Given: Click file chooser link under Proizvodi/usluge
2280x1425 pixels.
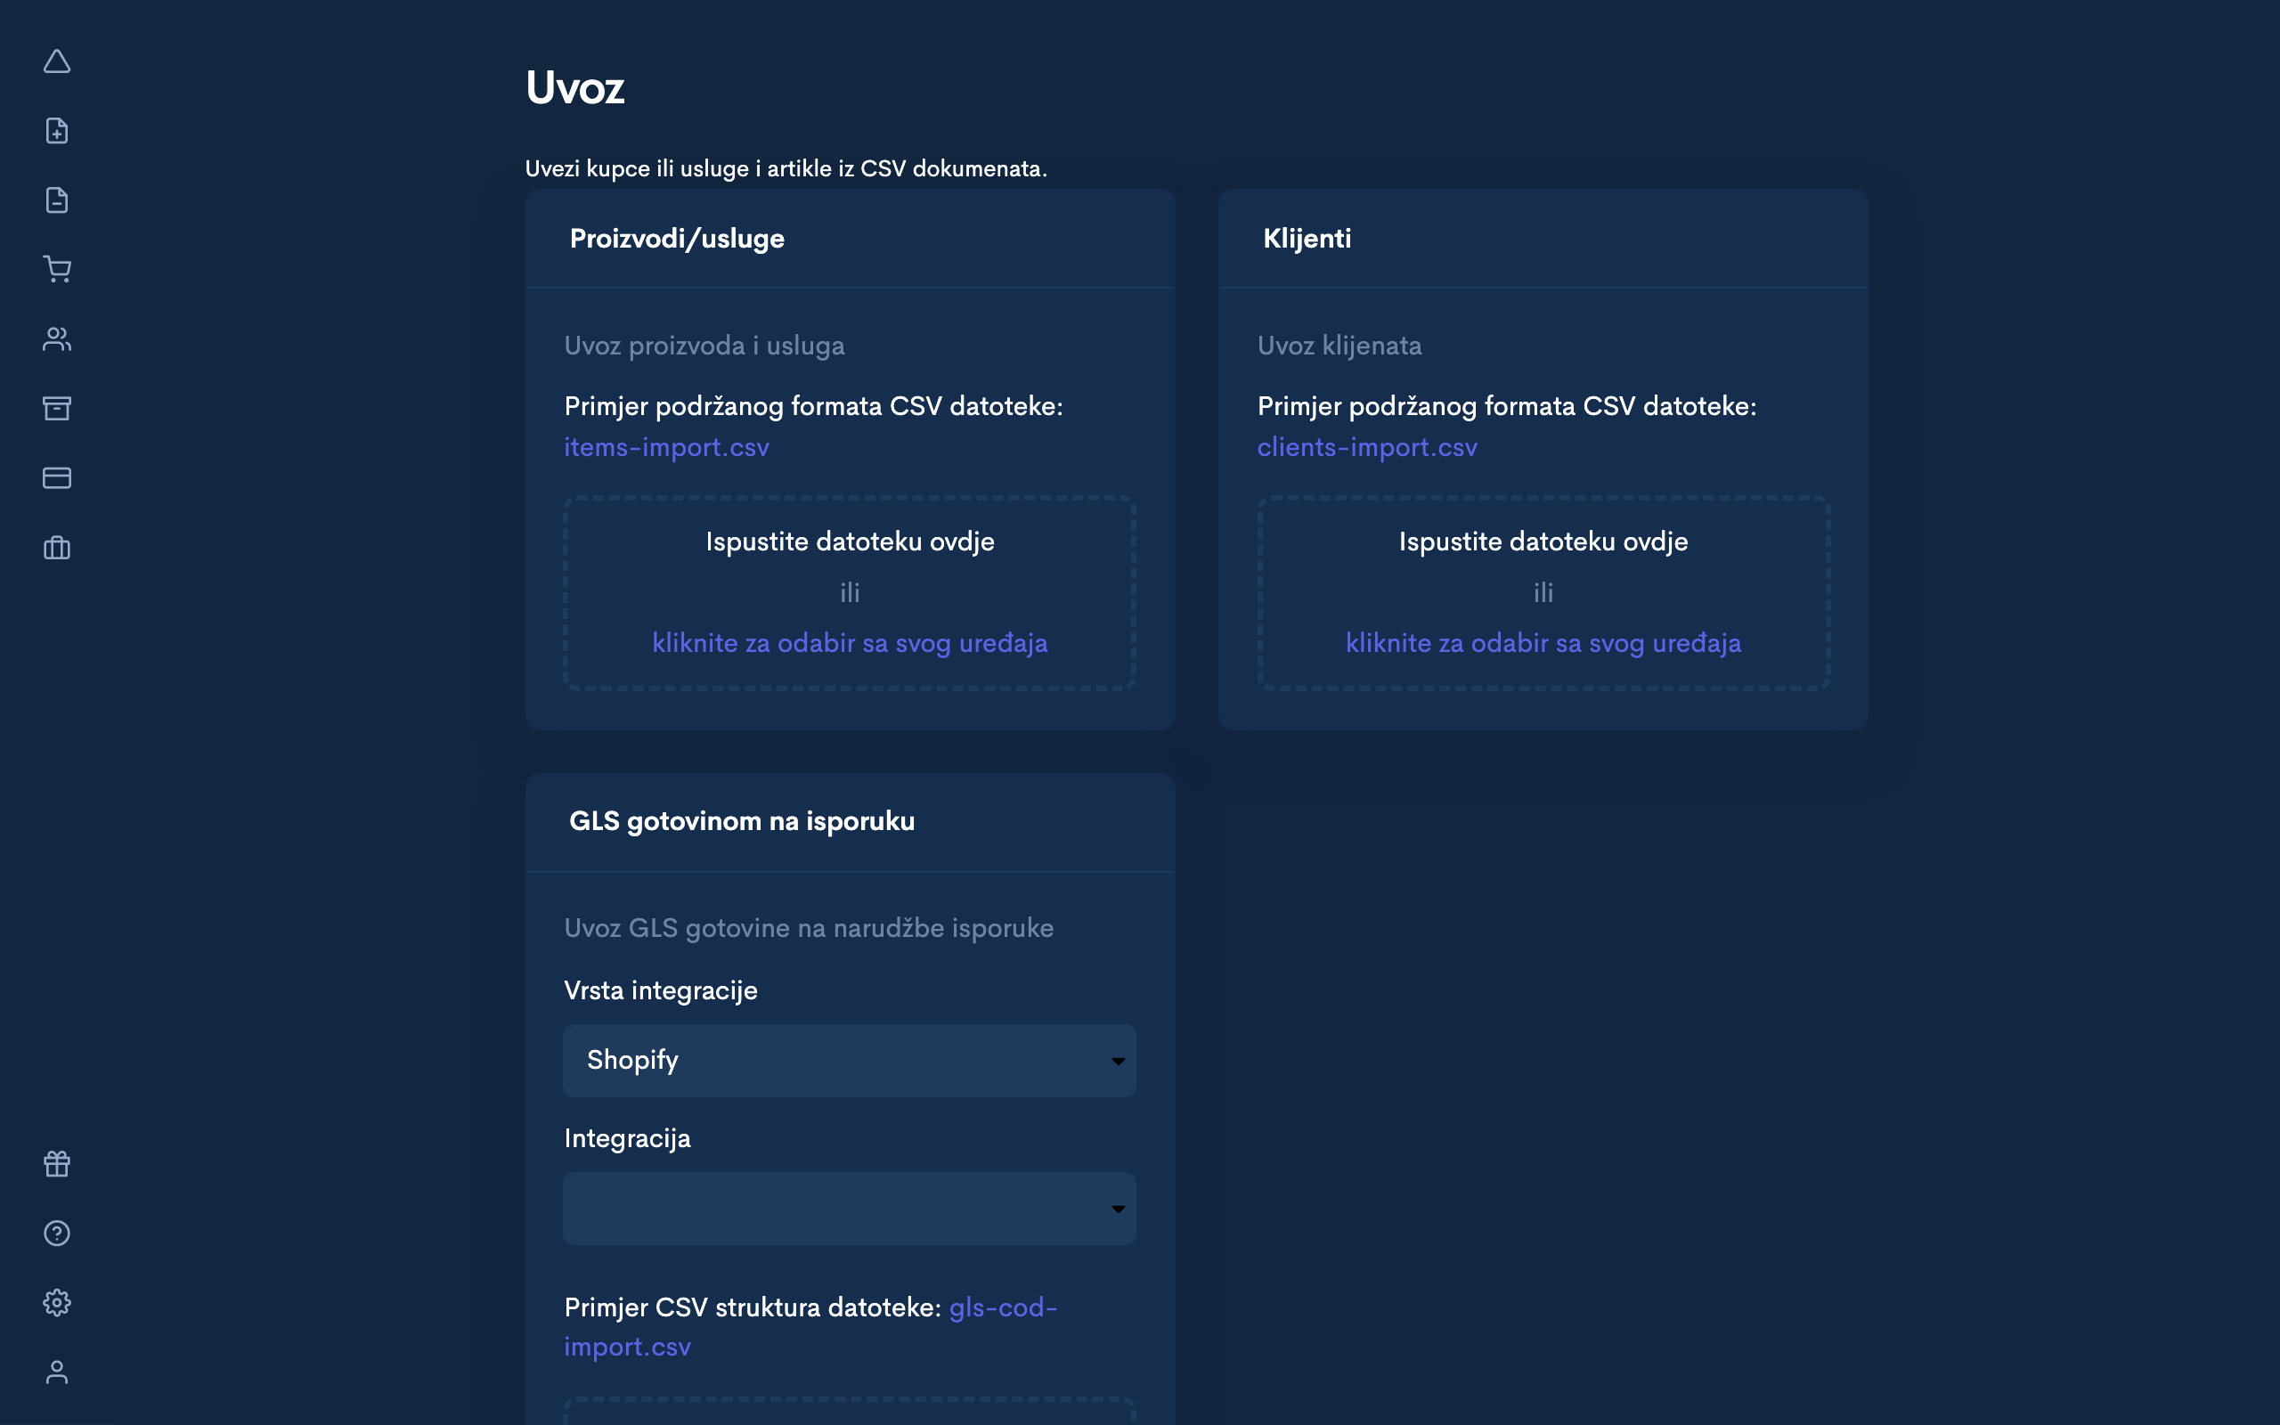Looking at the screenshot, I should (x=849, y=644).
